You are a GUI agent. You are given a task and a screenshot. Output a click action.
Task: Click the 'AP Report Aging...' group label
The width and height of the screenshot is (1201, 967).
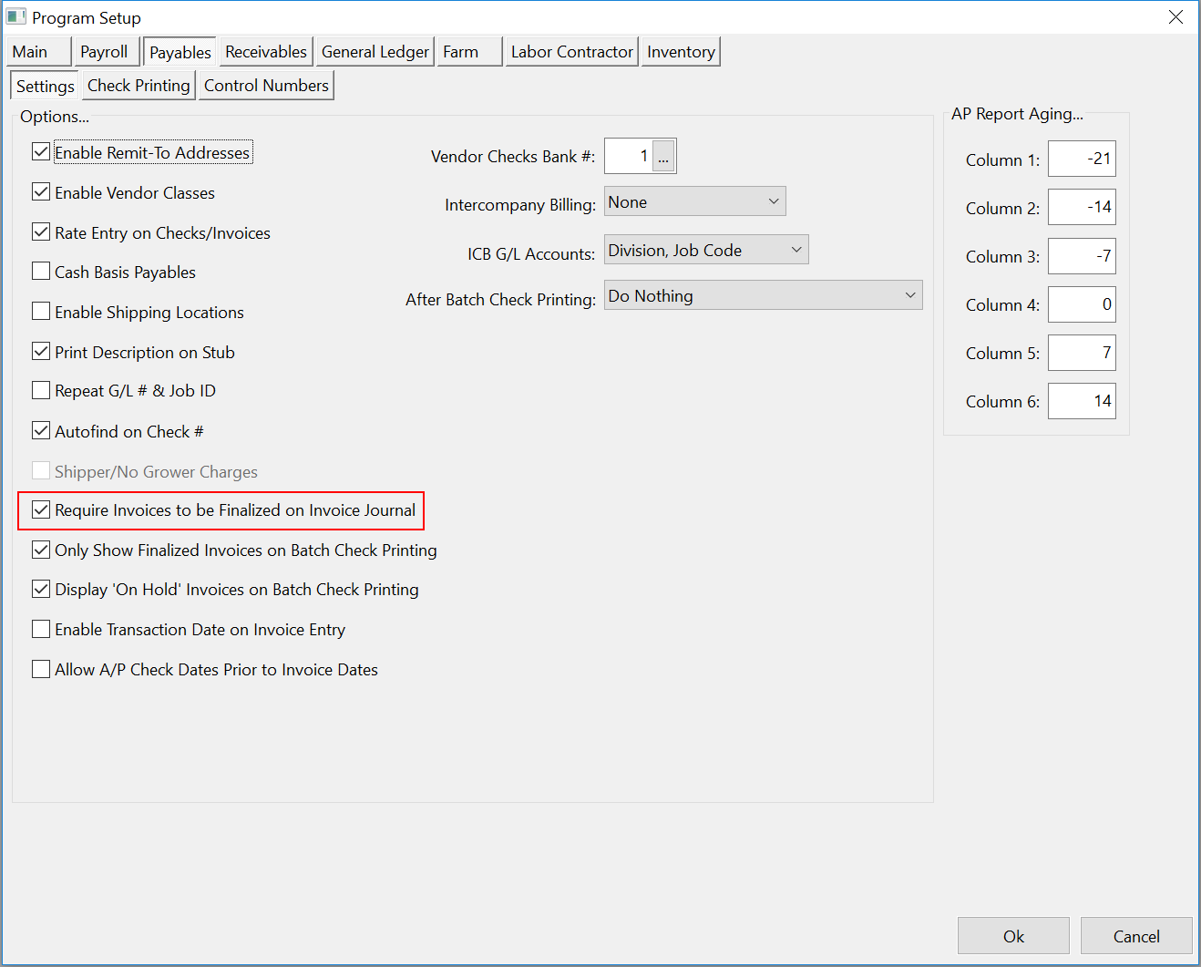(x=1017, y=114)
